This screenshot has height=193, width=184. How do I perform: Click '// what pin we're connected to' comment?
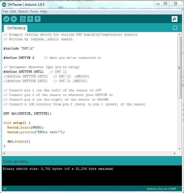[x=72, y=58]
